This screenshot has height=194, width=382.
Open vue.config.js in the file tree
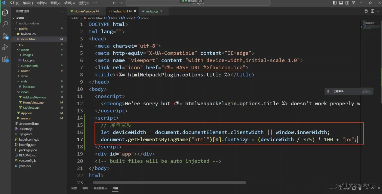click(x=39, y=160)
